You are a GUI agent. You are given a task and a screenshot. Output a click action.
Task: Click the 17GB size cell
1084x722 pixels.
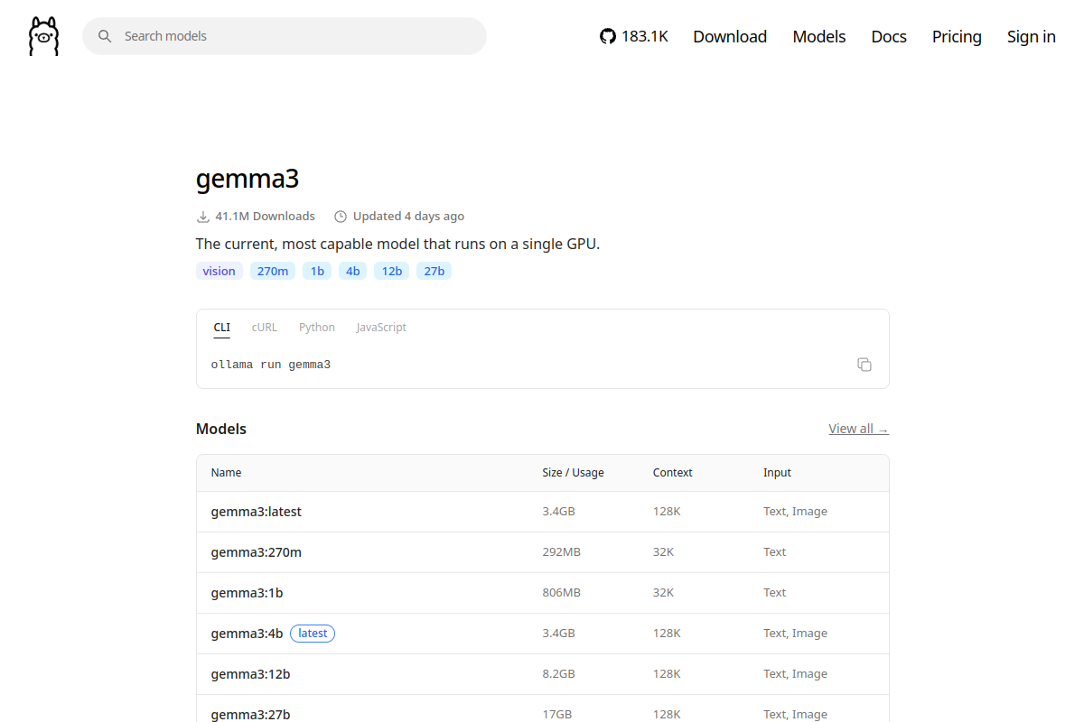coord(556,715)
